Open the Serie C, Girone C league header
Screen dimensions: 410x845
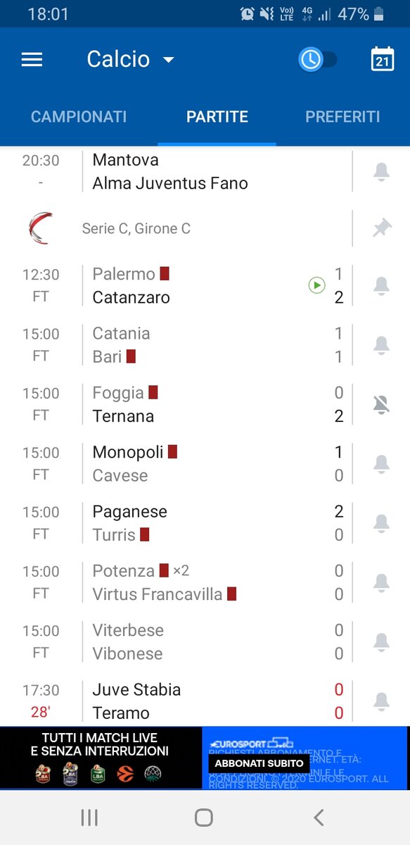tap(176, 228)
